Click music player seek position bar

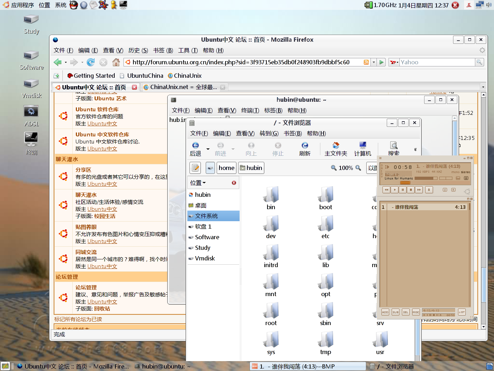[x=424, y=183]
